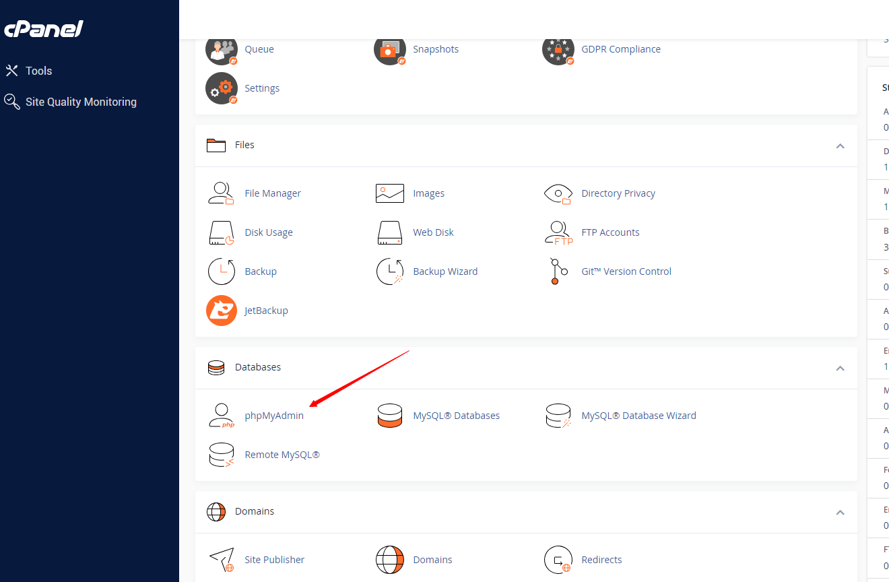
Task: Open the Web Disk link
Action: (433, 232)
